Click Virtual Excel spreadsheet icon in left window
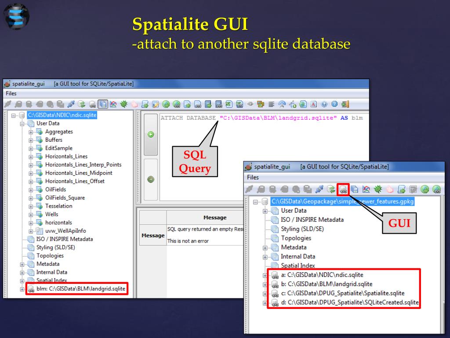450x338 pixels. tap(240, 104)
